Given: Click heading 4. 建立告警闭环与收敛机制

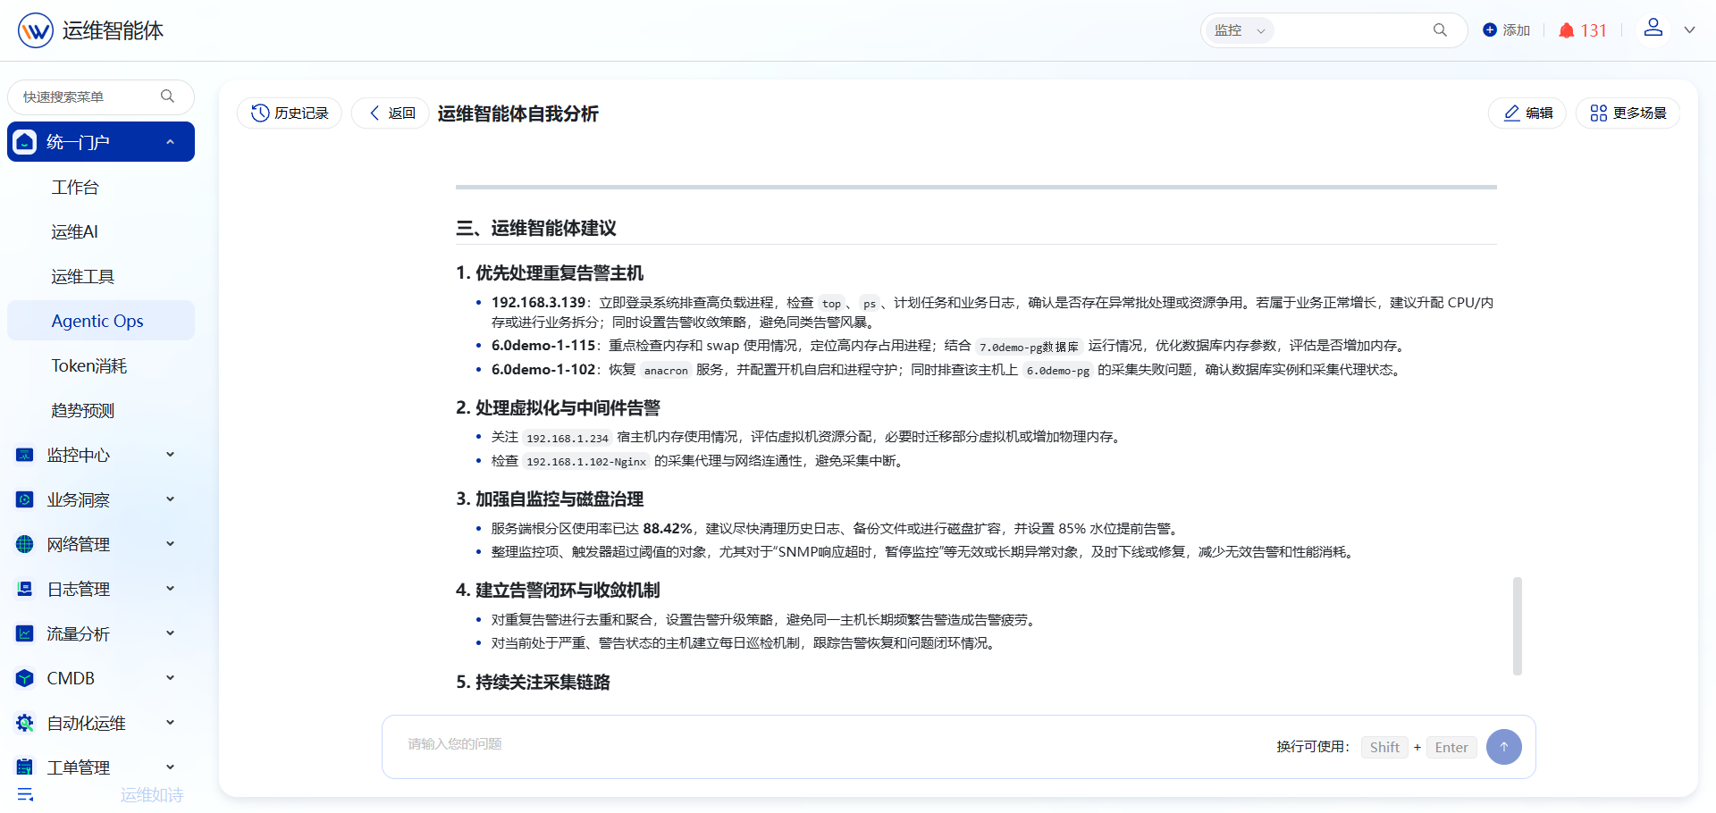Looking at the screenshot, I should (x=558, y=590).
